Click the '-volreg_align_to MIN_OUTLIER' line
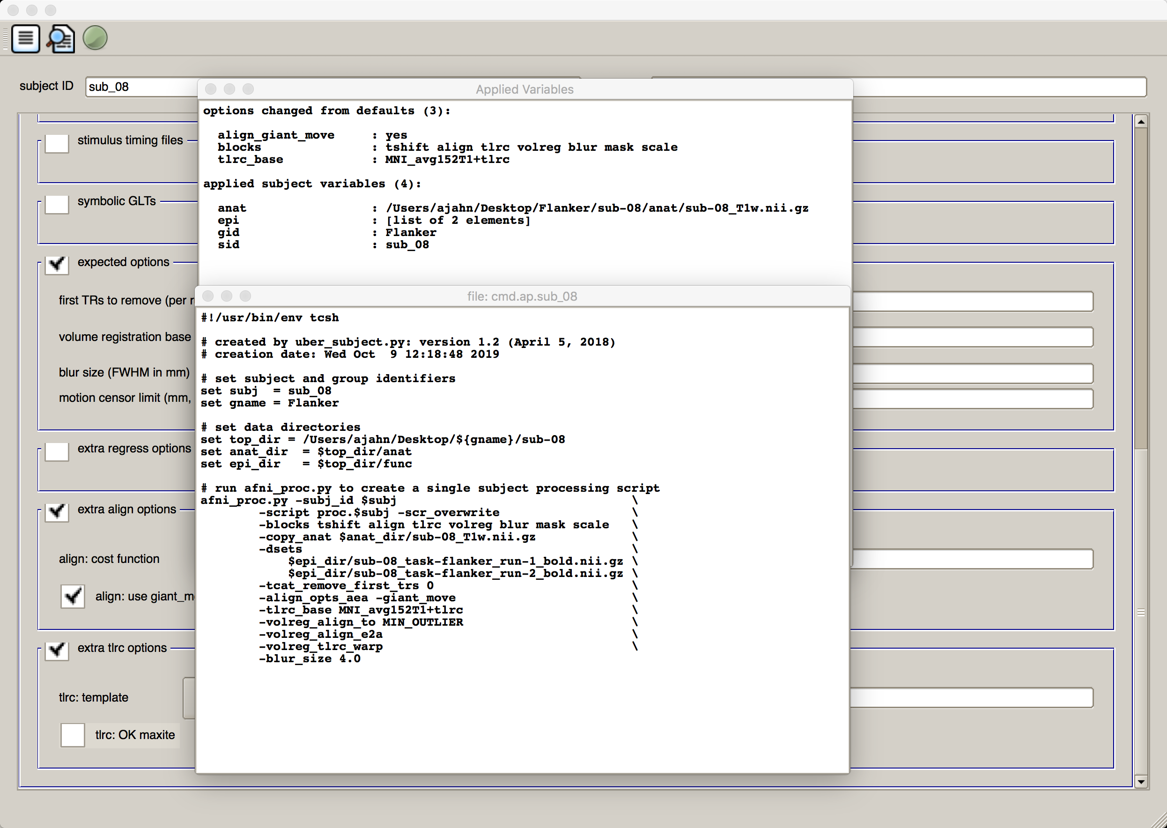 point(361,622)
